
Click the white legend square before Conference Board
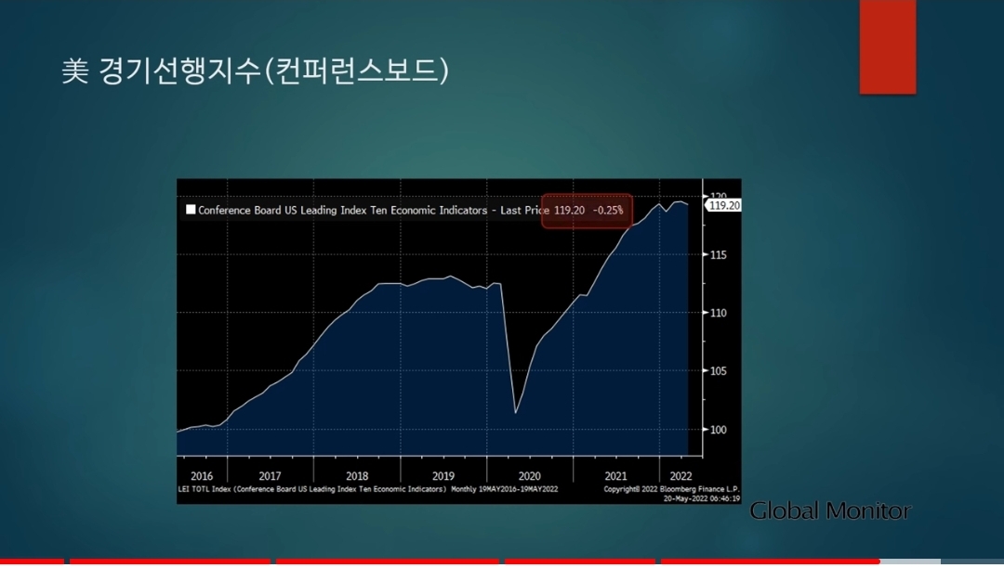(x=191, y=210)
